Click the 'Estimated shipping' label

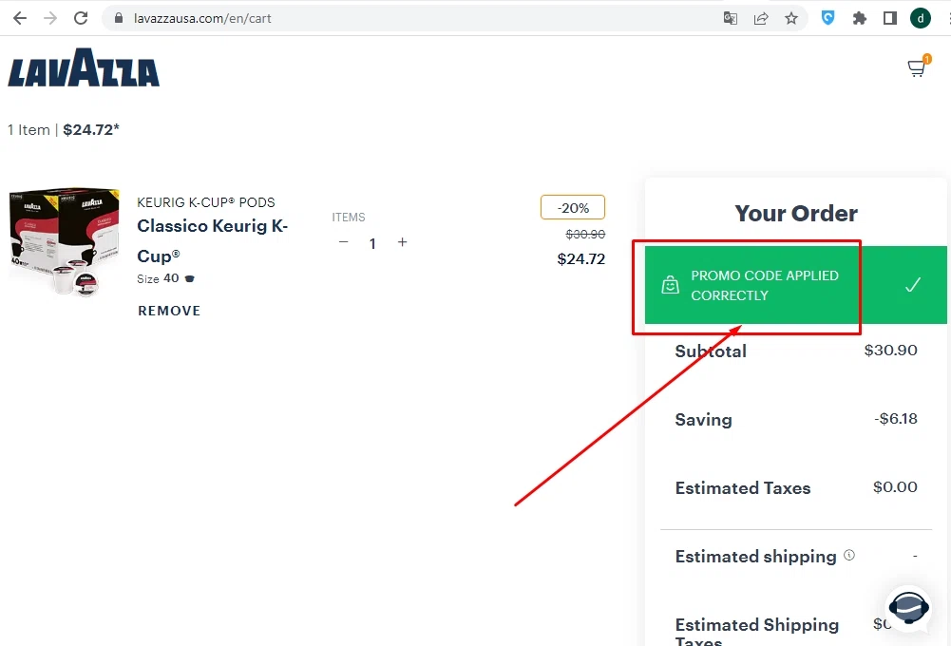click(x=755, y=557)
